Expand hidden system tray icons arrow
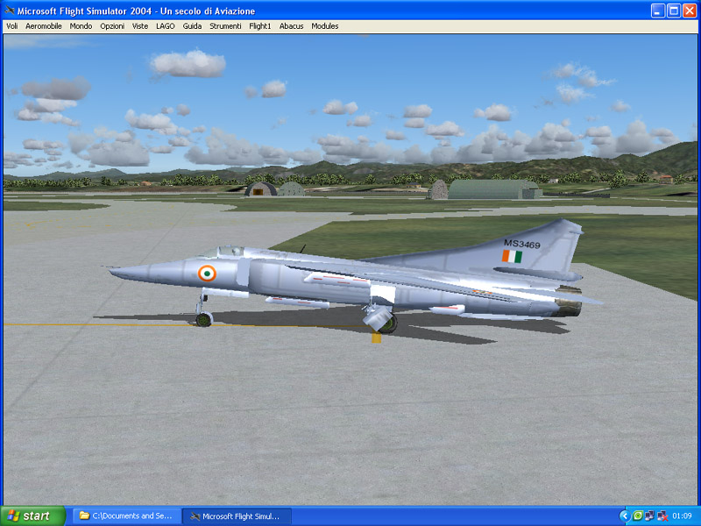Viewport: 701px width, 526px height. 625,515
